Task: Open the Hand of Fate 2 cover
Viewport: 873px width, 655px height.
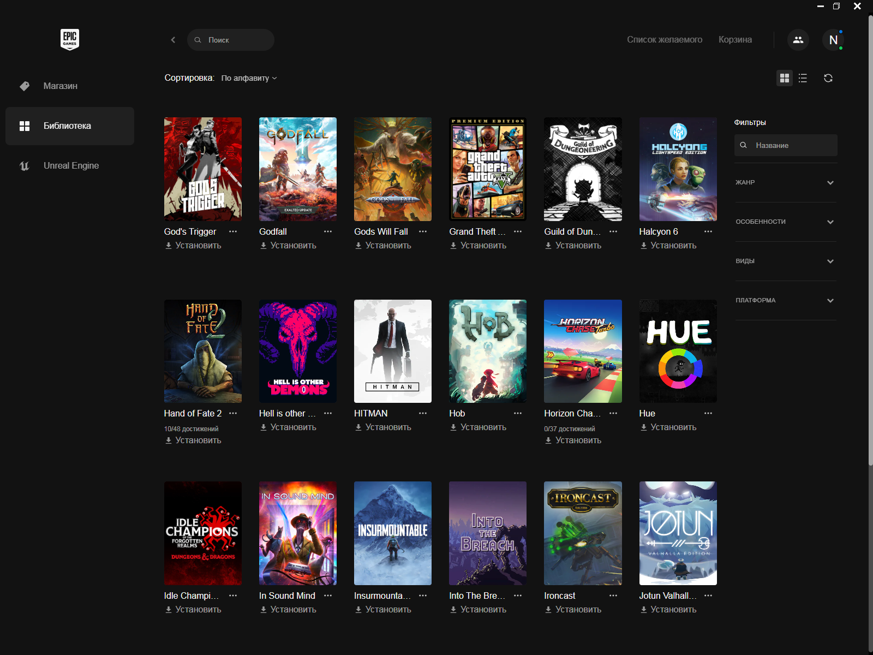Action: [x=203, y=351]
